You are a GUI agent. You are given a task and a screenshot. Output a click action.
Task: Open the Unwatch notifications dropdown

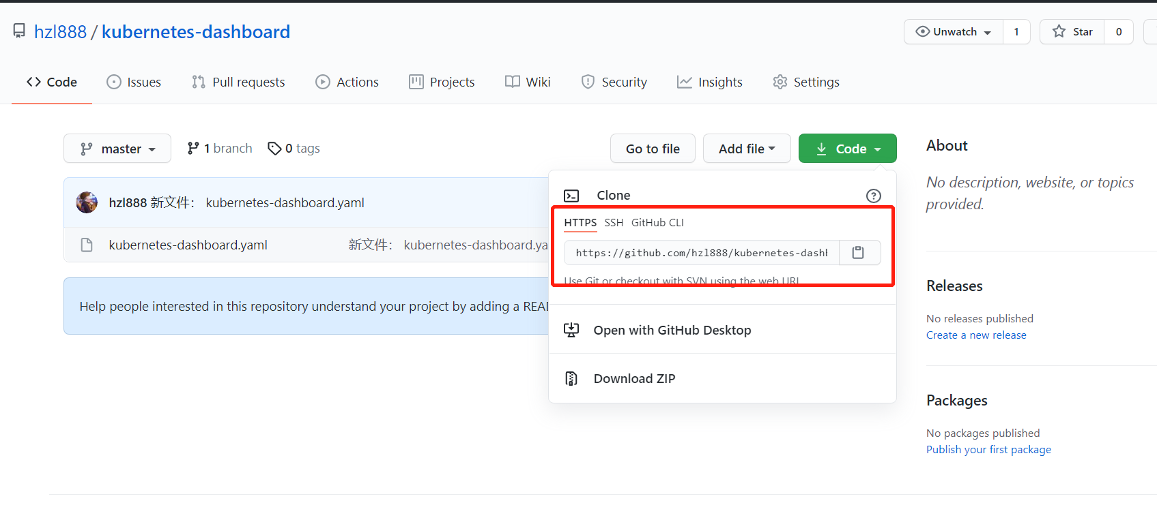(x=954, y=31)
